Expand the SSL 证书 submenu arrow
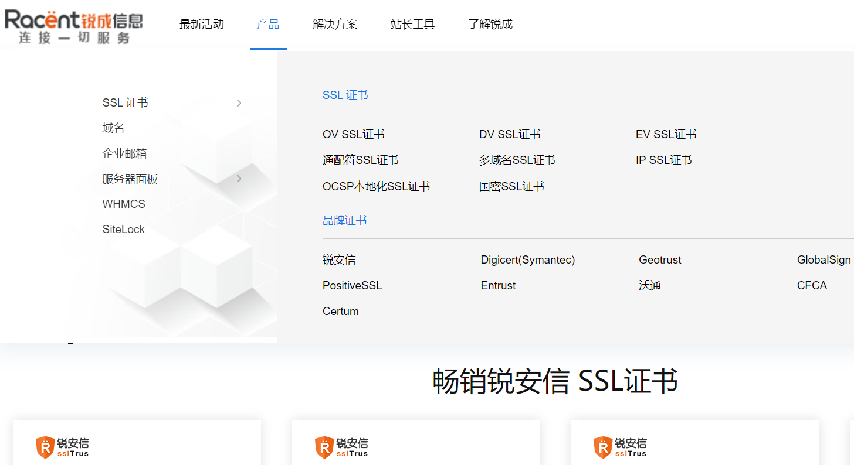The width and height of the screenshot is (854, 465). click(239, 103)
